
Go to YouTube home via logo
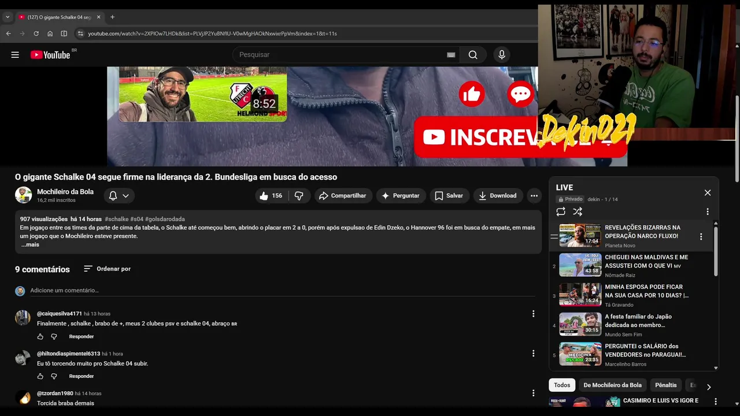(50, 55)
